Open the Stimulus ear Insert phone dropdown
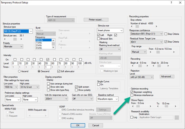185x129 pixels. pos(110,30)
